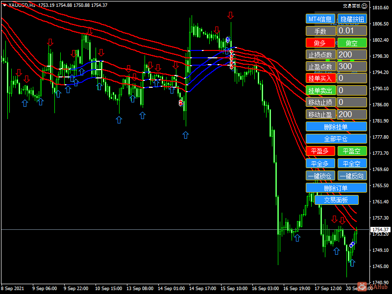Open the MT4信息 button
This screenshot has height=294, width=392.
coord(320,19)
